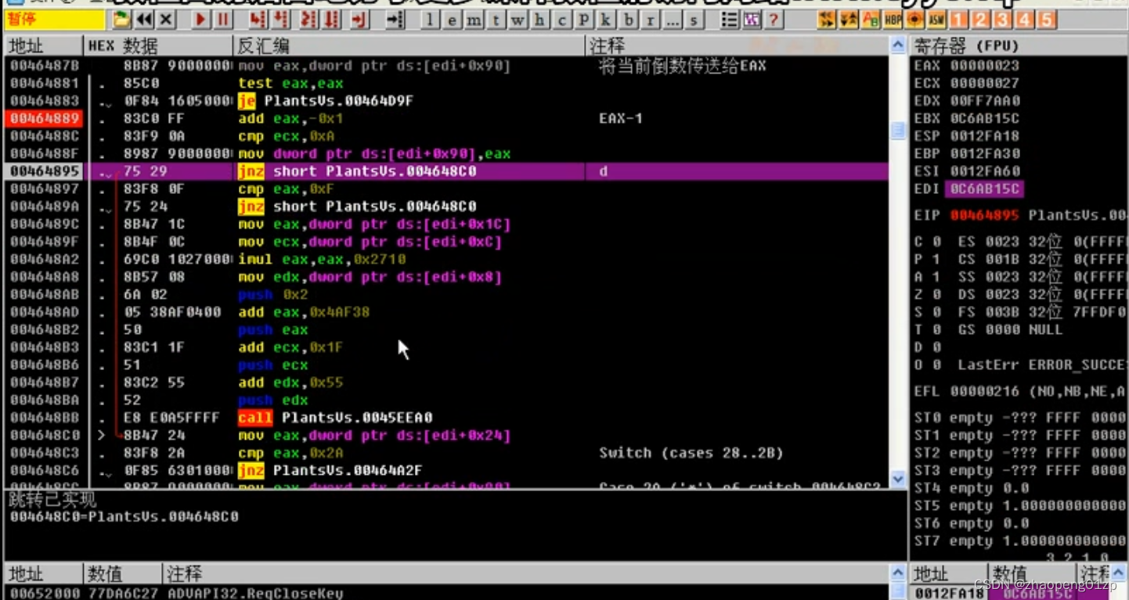This screenshot has width=1129, height=600.
Task: Show breakpoints with 'b' button
Action: [x=628, y=20]
